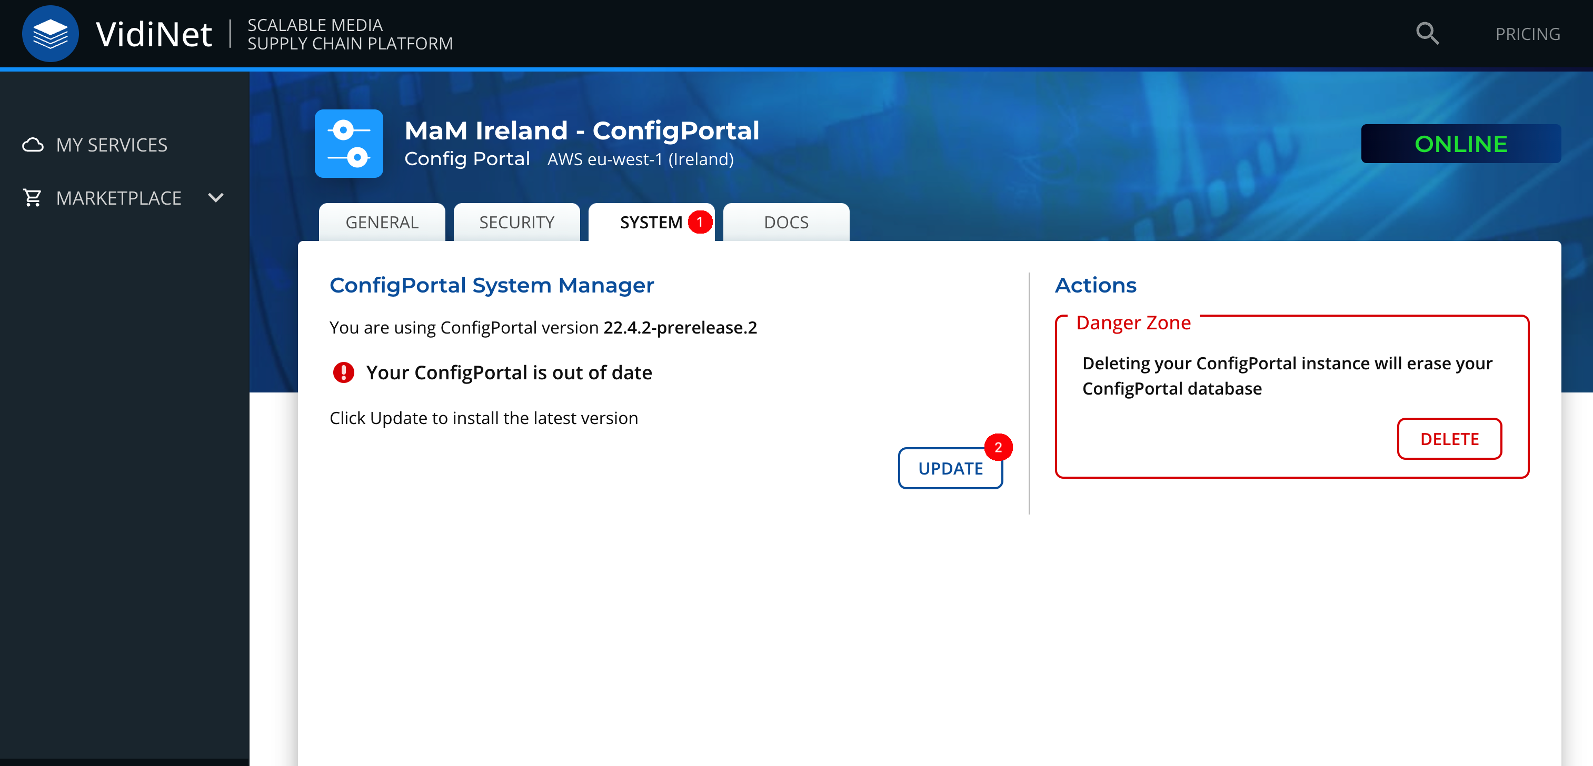1593x766 pixels.
Task: Open the Marketplace sidebar item
Action: pyautogui.click(x=119, y=198)
